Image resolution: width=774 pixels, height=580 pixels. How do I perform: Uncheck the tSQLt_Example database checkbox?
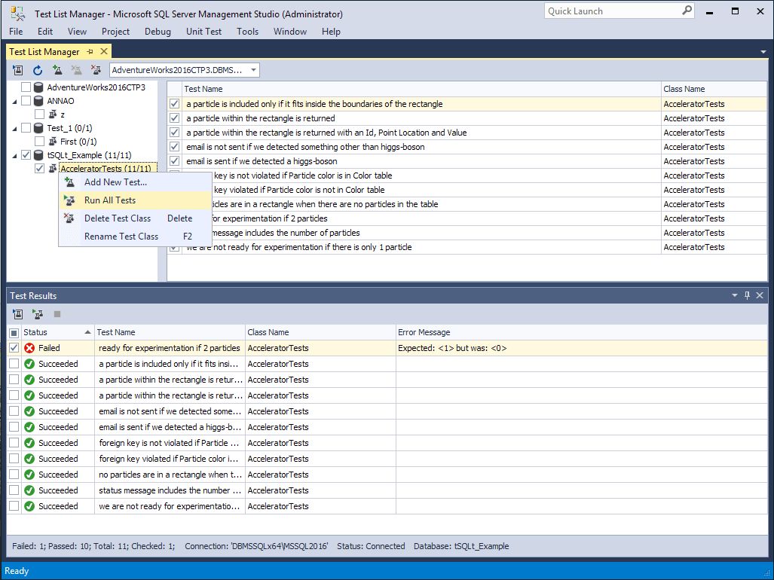[x=26, y=155]
